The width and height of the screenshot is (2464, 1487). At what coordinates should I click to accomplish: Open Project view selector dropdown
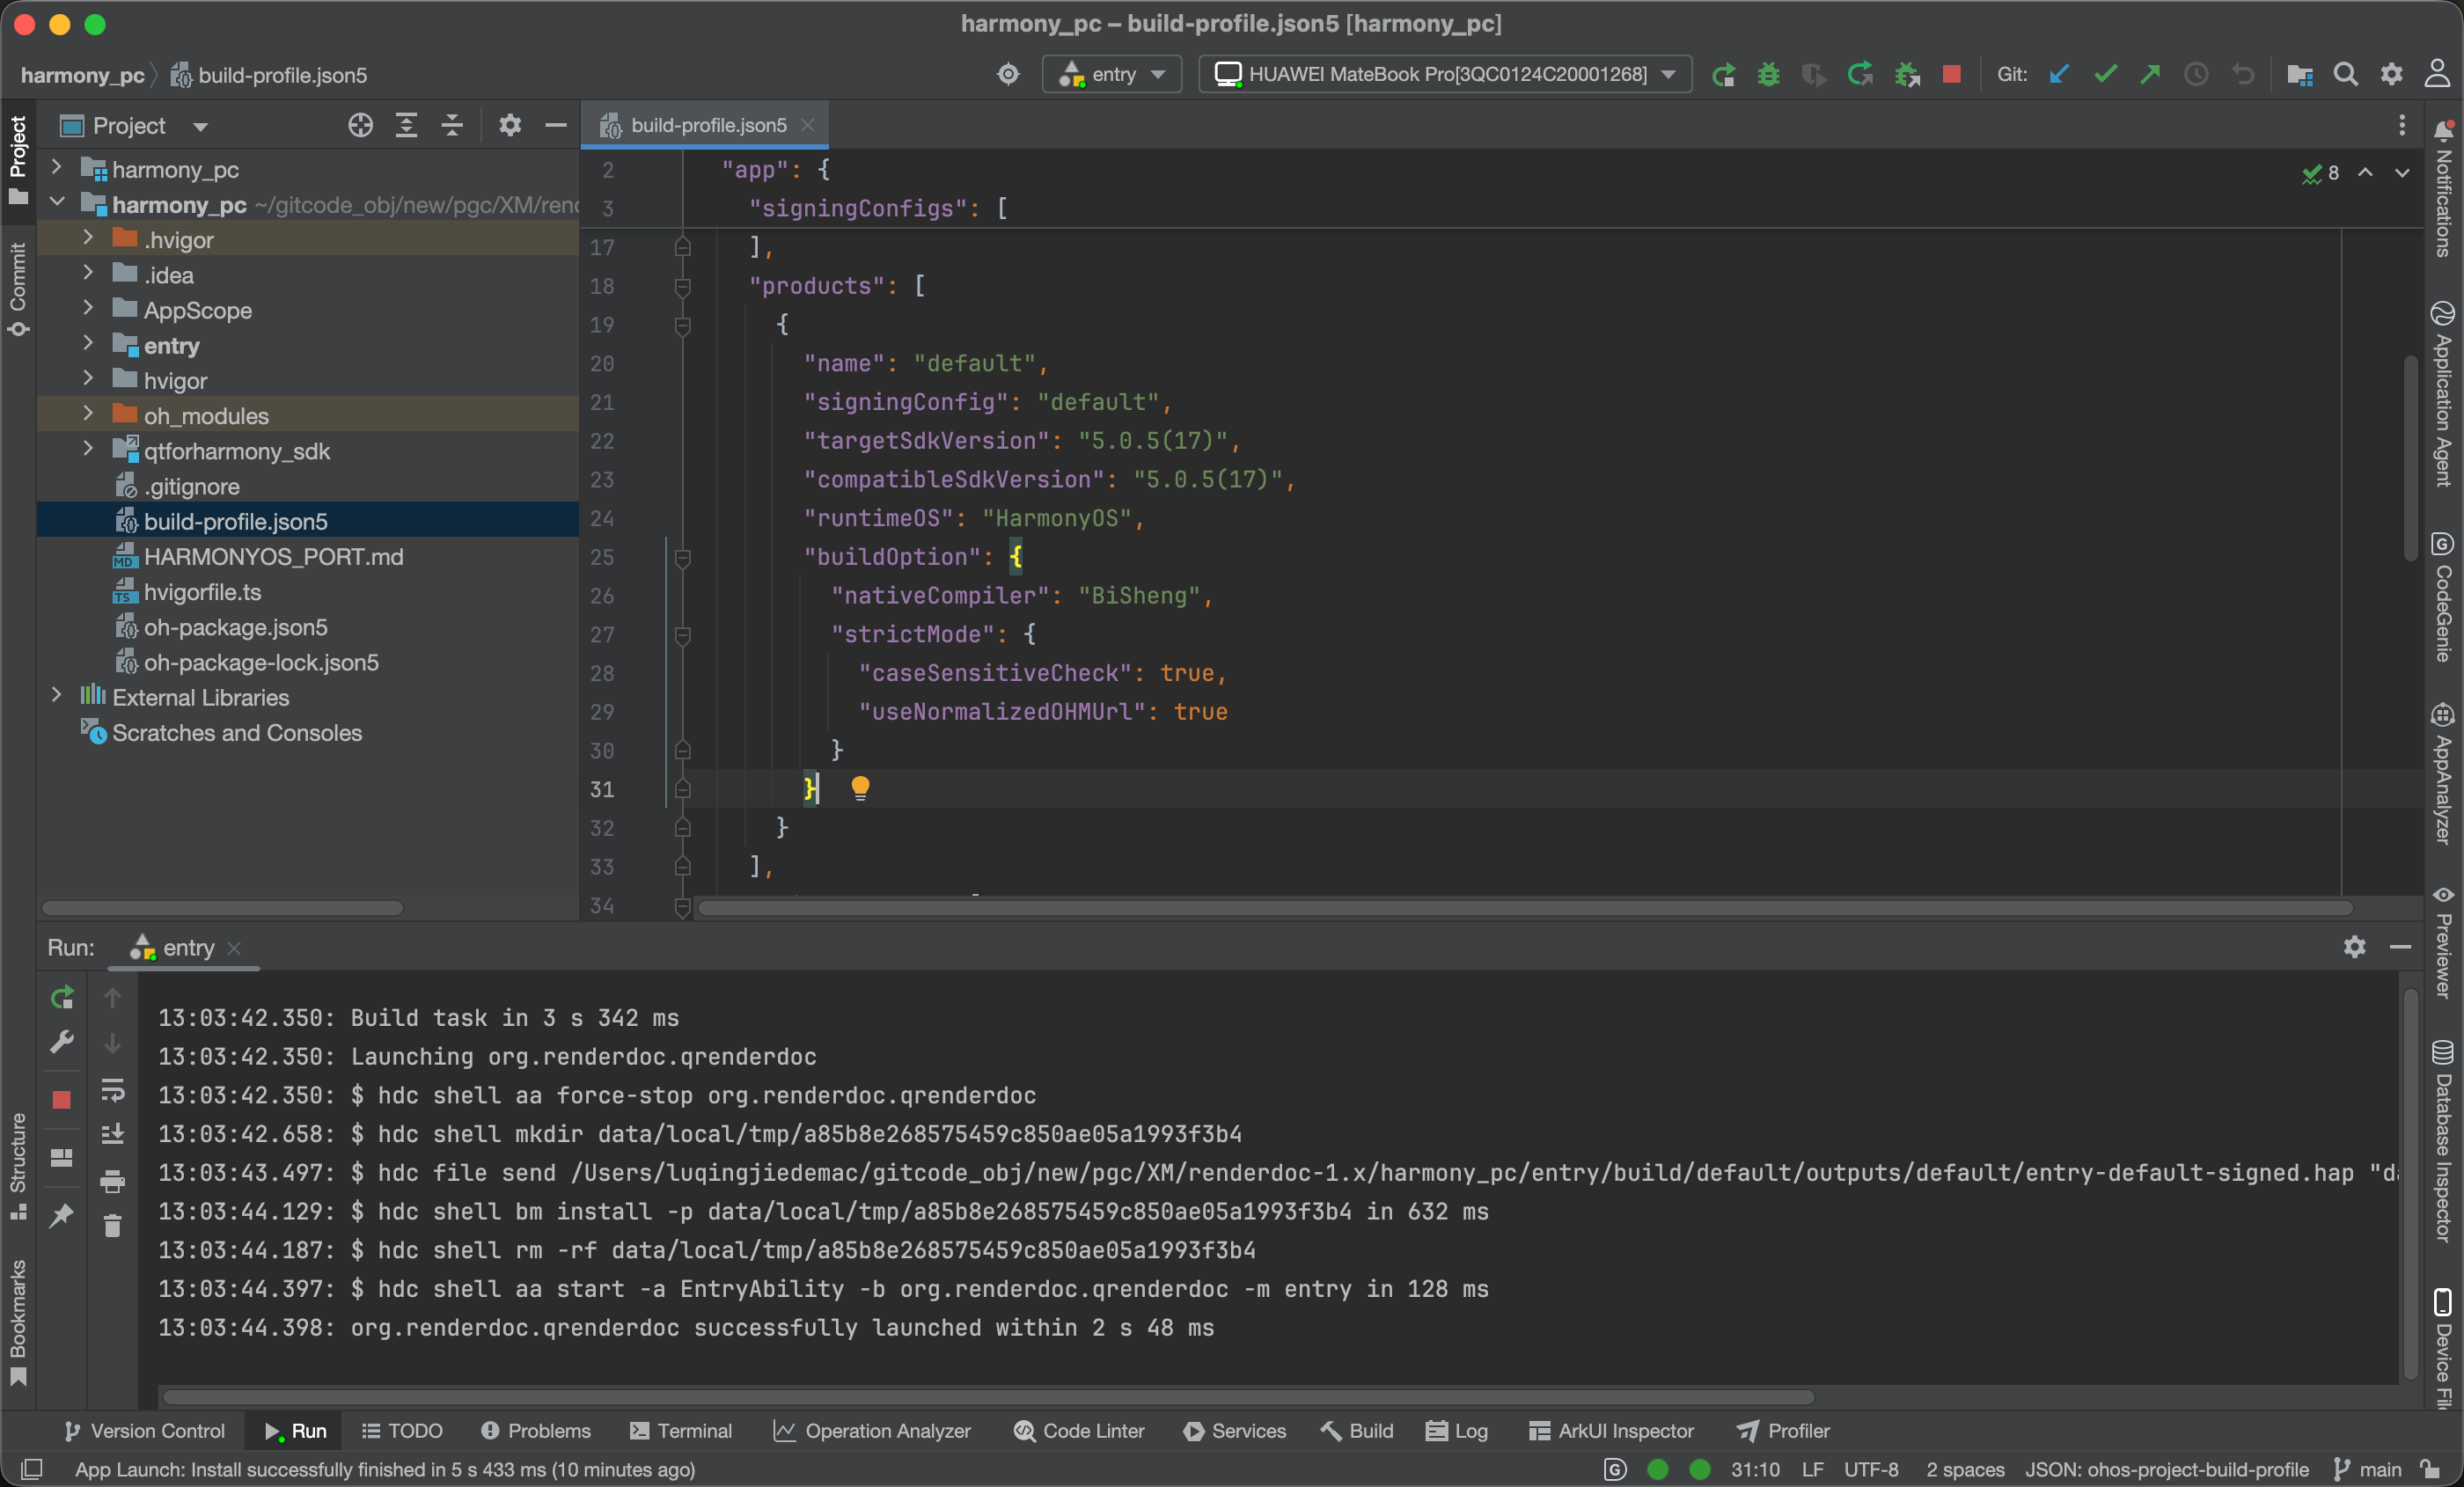coord(134,126)
